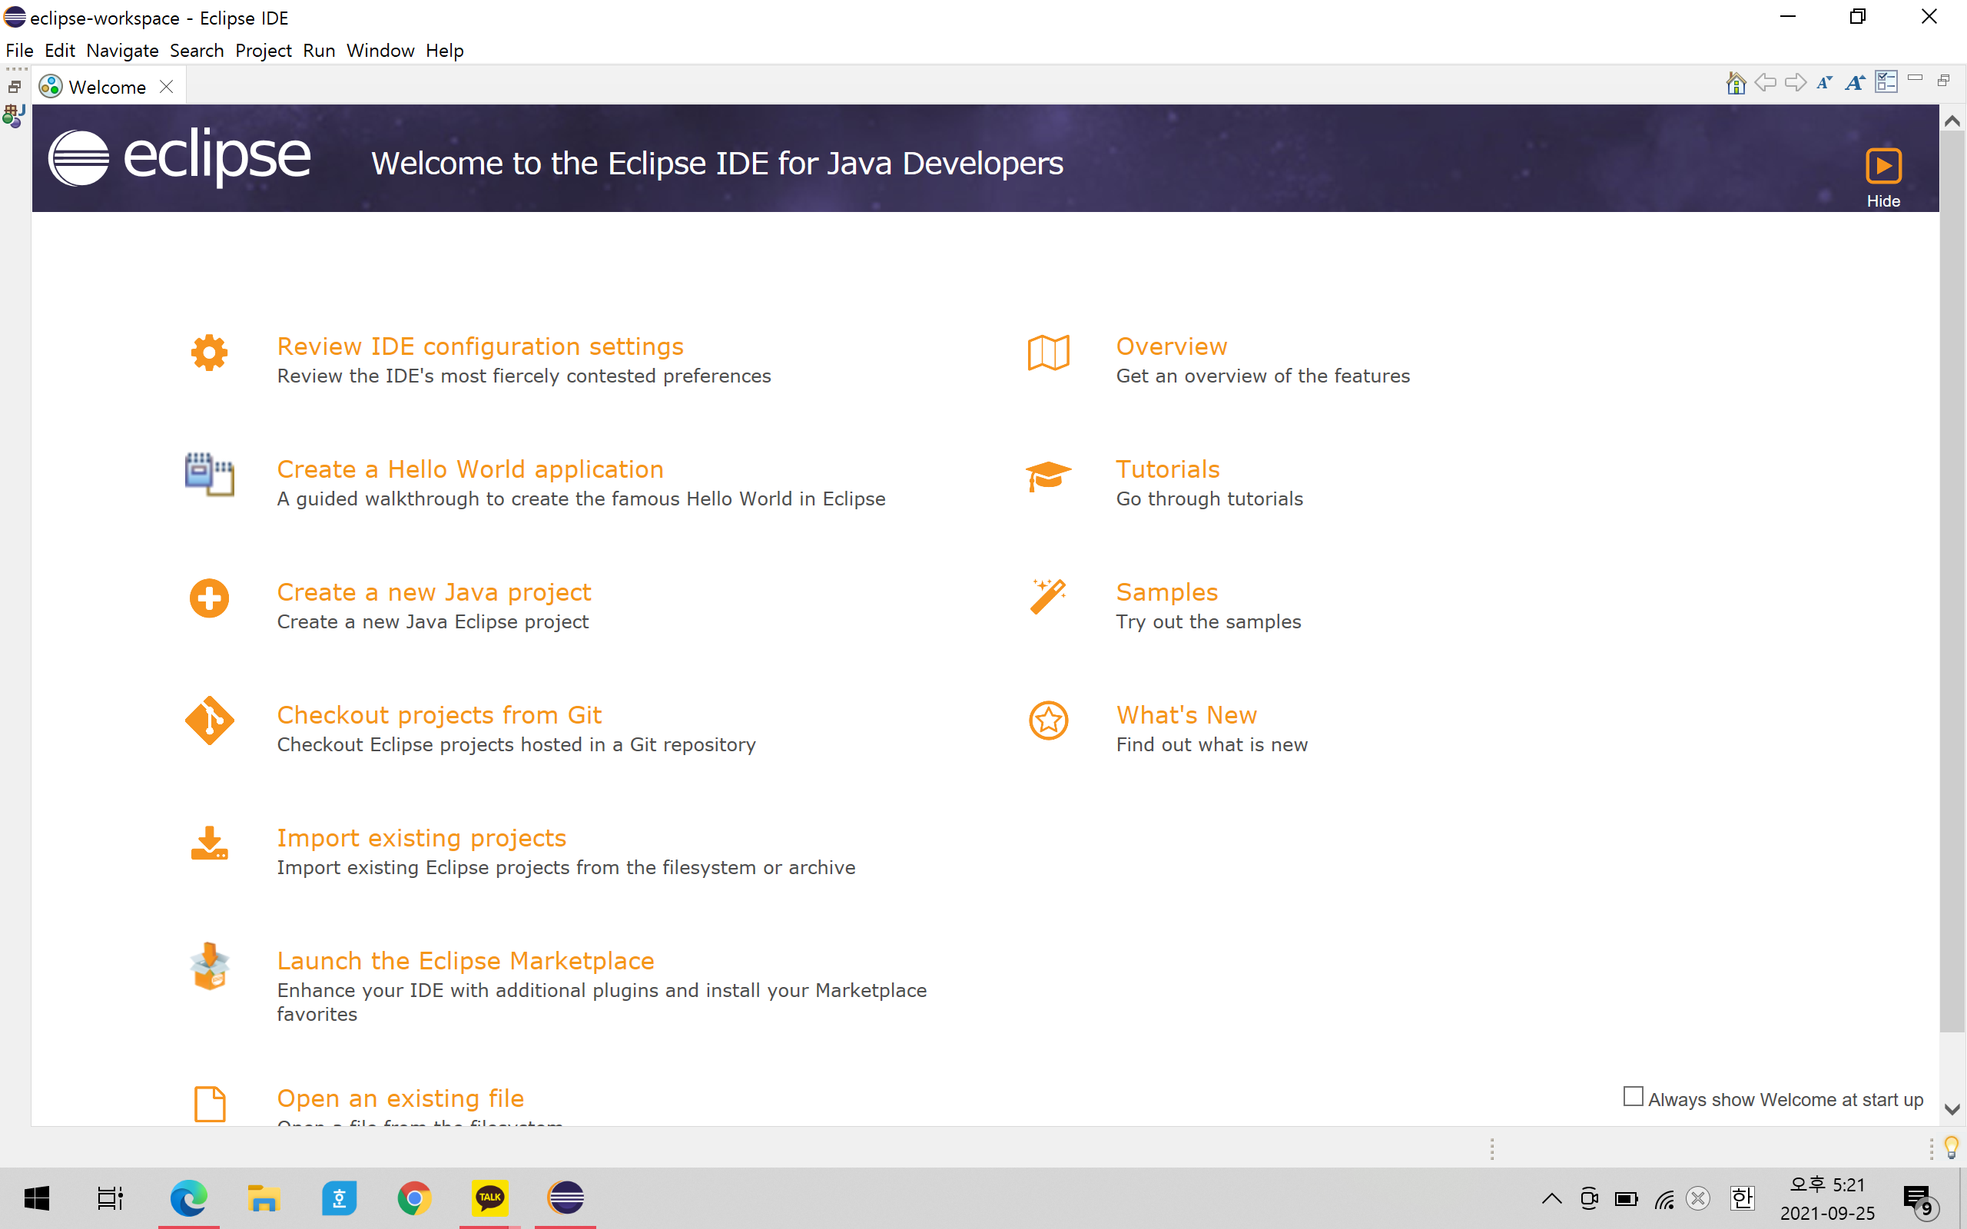1967x1229 pixels.
Task: Click text 'Review the IDE's most fiercely contested preferences'
Action: point(523,376)
